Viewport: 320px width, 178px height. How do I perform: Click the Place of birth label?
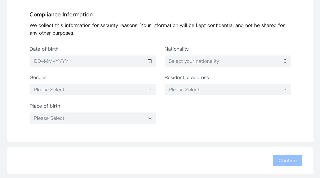(45, 106)
